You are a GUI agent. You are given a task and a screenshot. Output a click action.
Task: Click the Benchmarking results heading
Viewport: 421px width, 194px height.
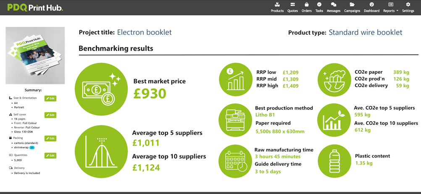(116, 49)
